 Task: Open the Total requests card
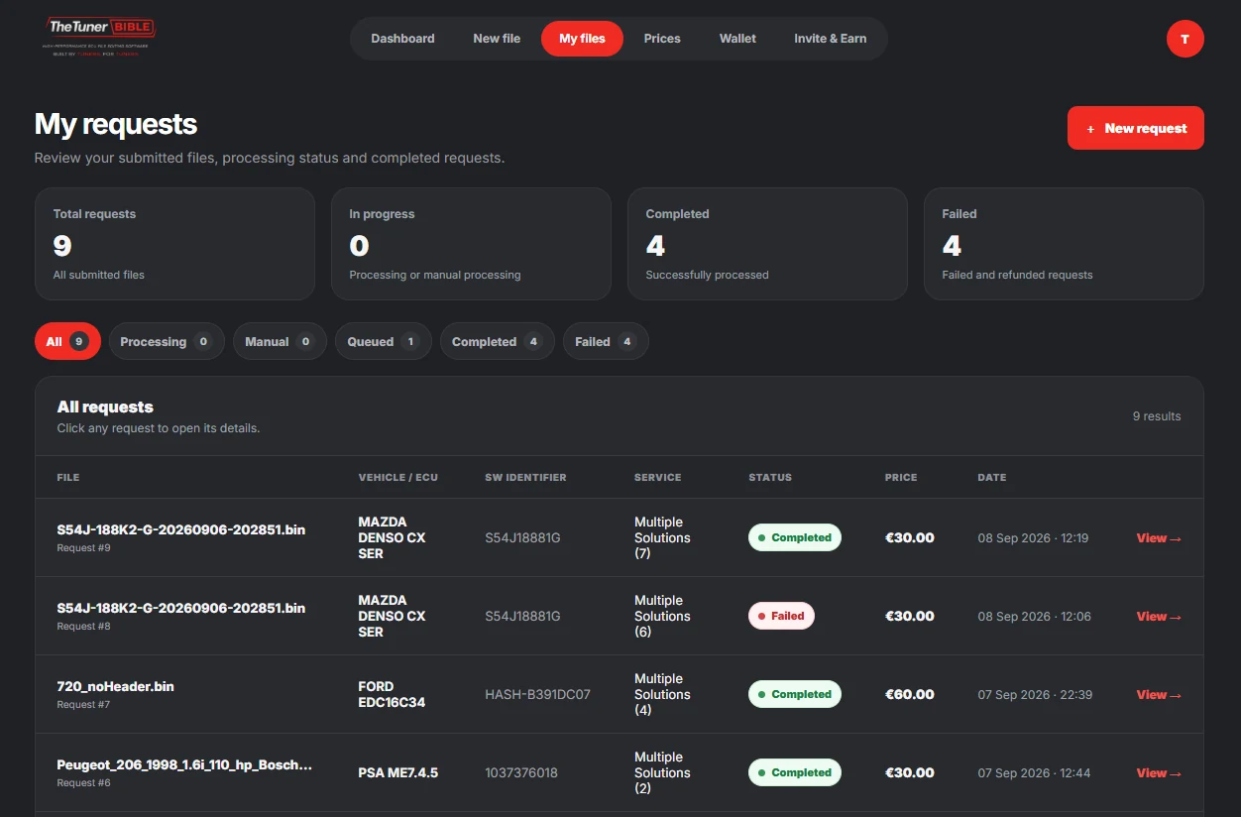pos(174,244)
